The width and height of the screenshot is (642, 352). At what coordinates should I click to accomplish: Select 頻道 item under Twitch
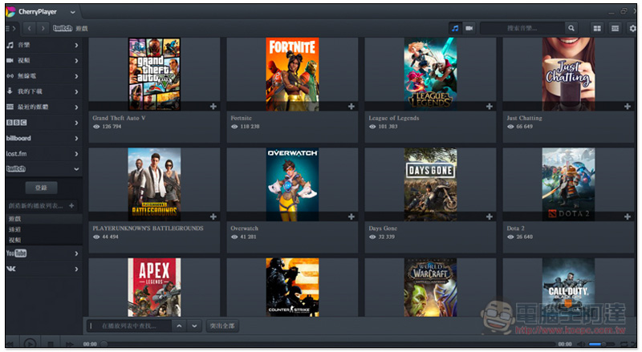[x=16, y=229]
